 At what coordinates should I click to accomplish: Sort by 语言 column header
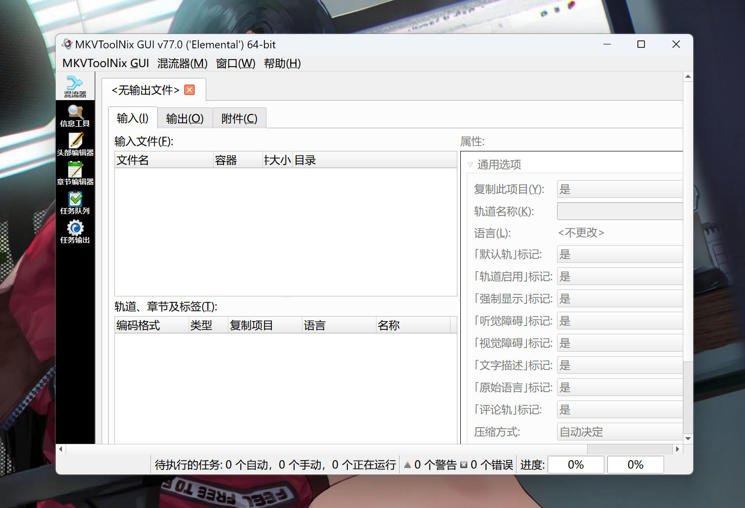point(339,325)
